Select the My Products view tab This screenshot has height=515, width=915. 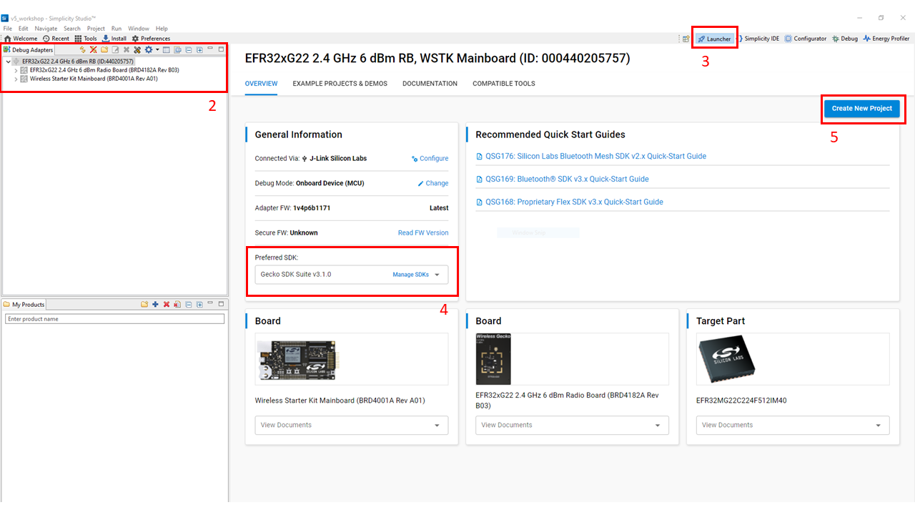pyautogui.click(x=24, y=305)
